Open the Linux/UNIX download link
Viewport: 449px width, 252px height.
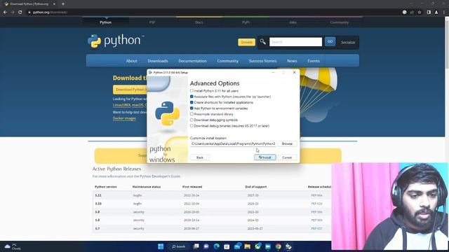click(x=121, y=105)
